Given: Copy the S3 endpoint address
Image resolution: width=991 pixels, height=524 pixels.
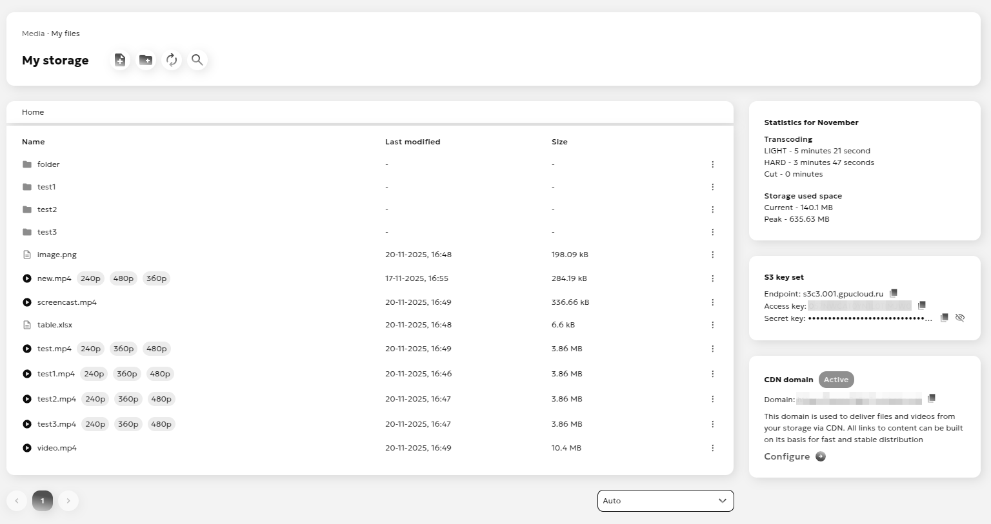Looking at the screenshot, I should [894, 293].
